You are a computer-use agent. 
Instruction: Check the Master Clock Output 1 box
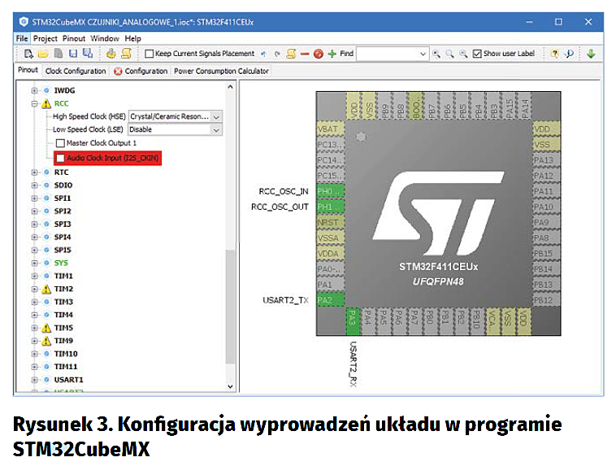coord(60,143)
